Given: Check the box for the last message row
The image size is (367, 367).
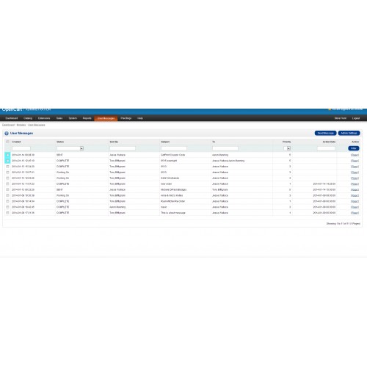Looking at the screenshot, I should click(7, 213).
